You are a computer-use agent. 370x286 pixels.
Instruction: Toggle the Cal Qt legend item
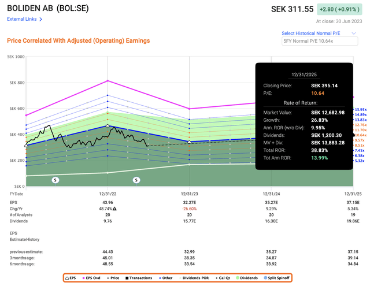[x=223, y=278]
